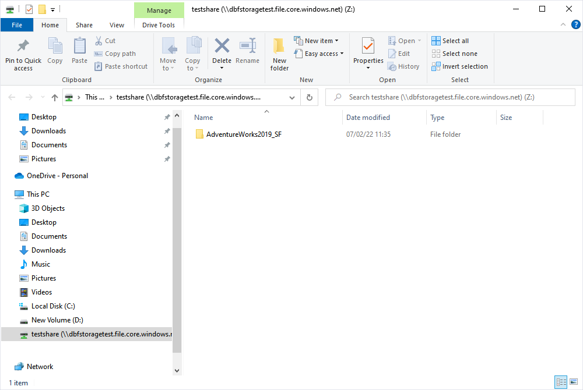This screenshot has height=390, width=583.
Task: Switch to the Share tab
Action: point(84,25)
